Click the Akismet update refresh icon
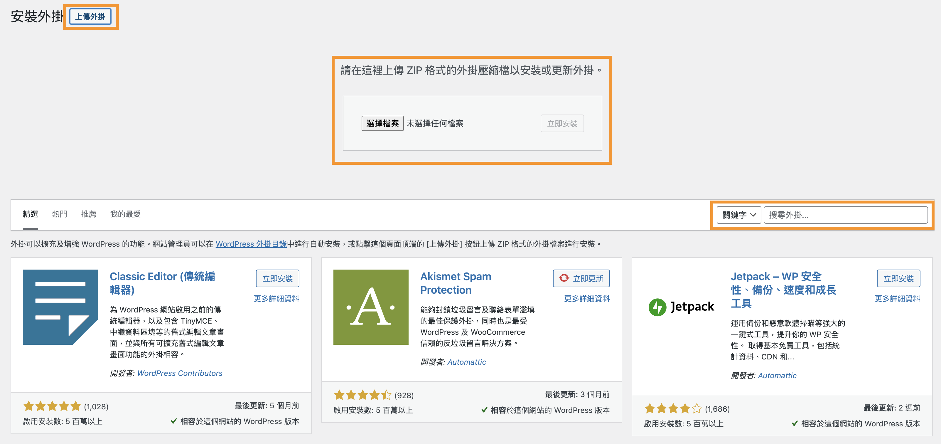941x444 pixels. (x=564, y=278)
